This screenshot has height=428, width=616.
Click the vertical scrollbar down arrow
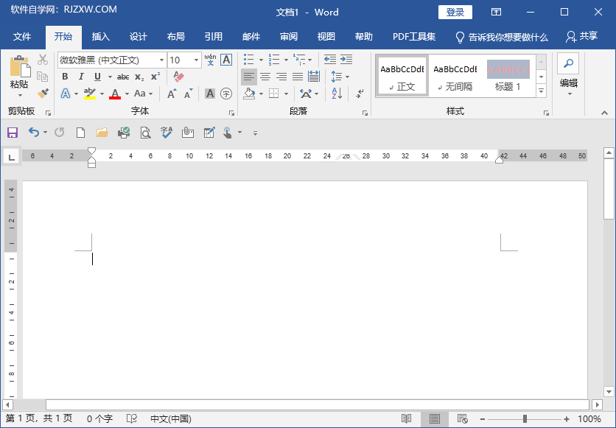609,391
